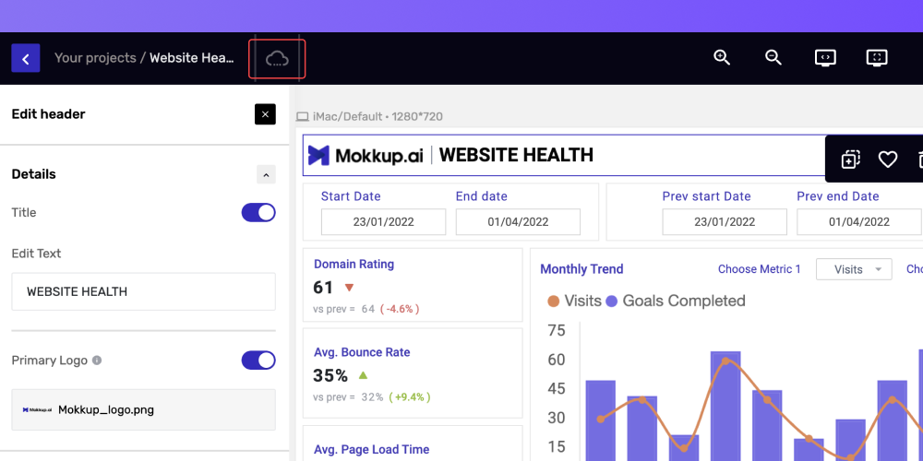Image resolution: width=923 pixels, height=461 pixels.
Task: Click the 'Website Hea...' project name breadcrumb
Action: 192,57
